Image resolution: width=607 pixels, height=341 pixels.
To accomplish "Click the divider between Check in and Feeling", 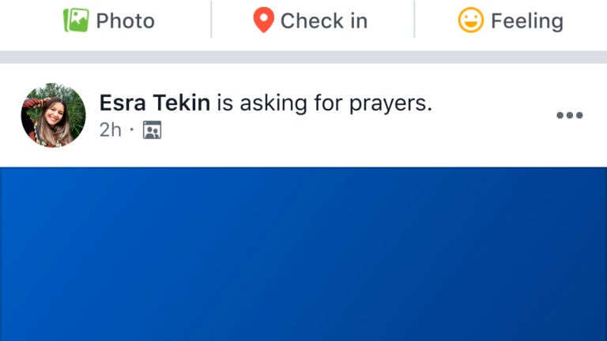I will pos(414,19).
